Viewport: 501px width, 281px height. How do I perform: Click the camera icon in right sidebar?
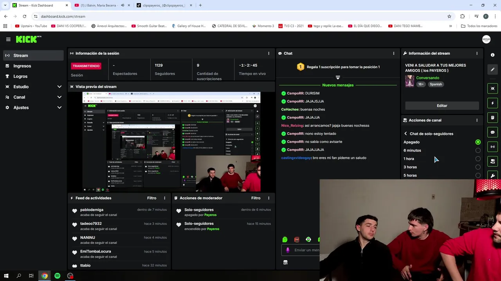492,161
